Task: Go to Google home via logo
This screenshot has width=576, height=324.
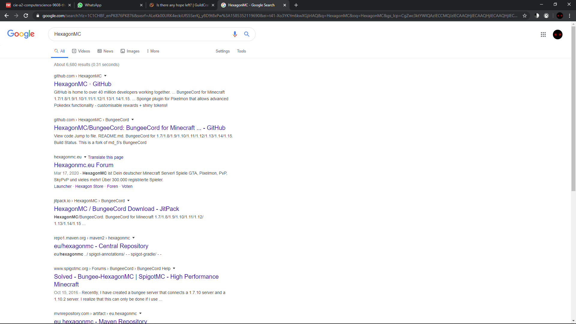Action: [21, 34]
